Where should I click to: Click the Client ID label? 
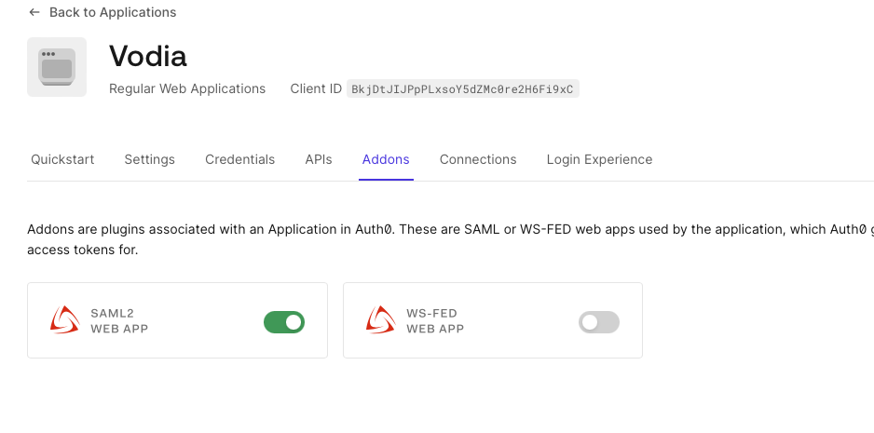click(x=316, y=88)
